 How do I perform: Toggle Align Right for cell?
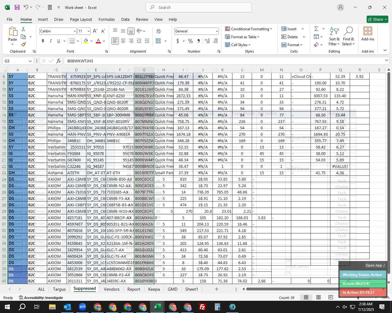pyautogui.click(x=131, y=41)
